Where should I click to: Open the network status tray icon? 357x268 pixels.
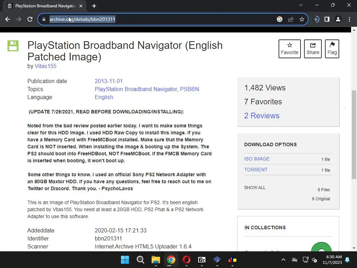pos(305,260)
